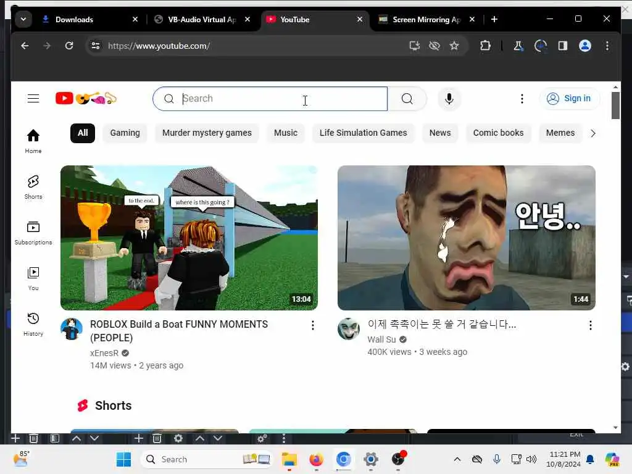Open History in sidebar

pos(33,324)
